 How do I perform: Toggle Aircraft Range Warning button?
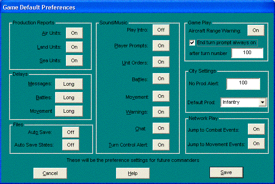coord(256,30)
